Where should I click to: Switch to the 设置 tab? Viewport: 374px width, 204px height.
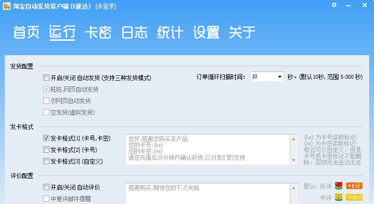pos(206,32)
